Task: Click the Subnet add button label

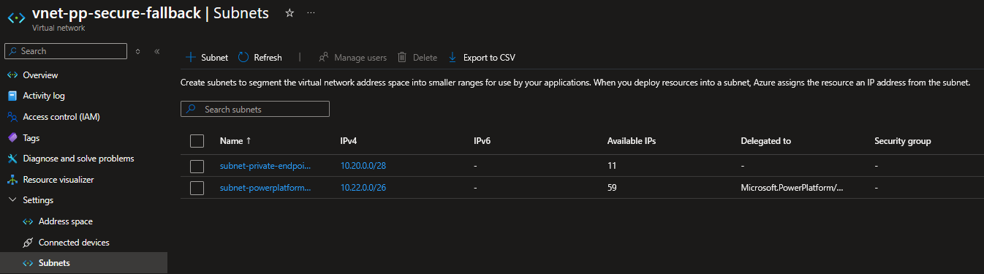Action: pos(214,58)
